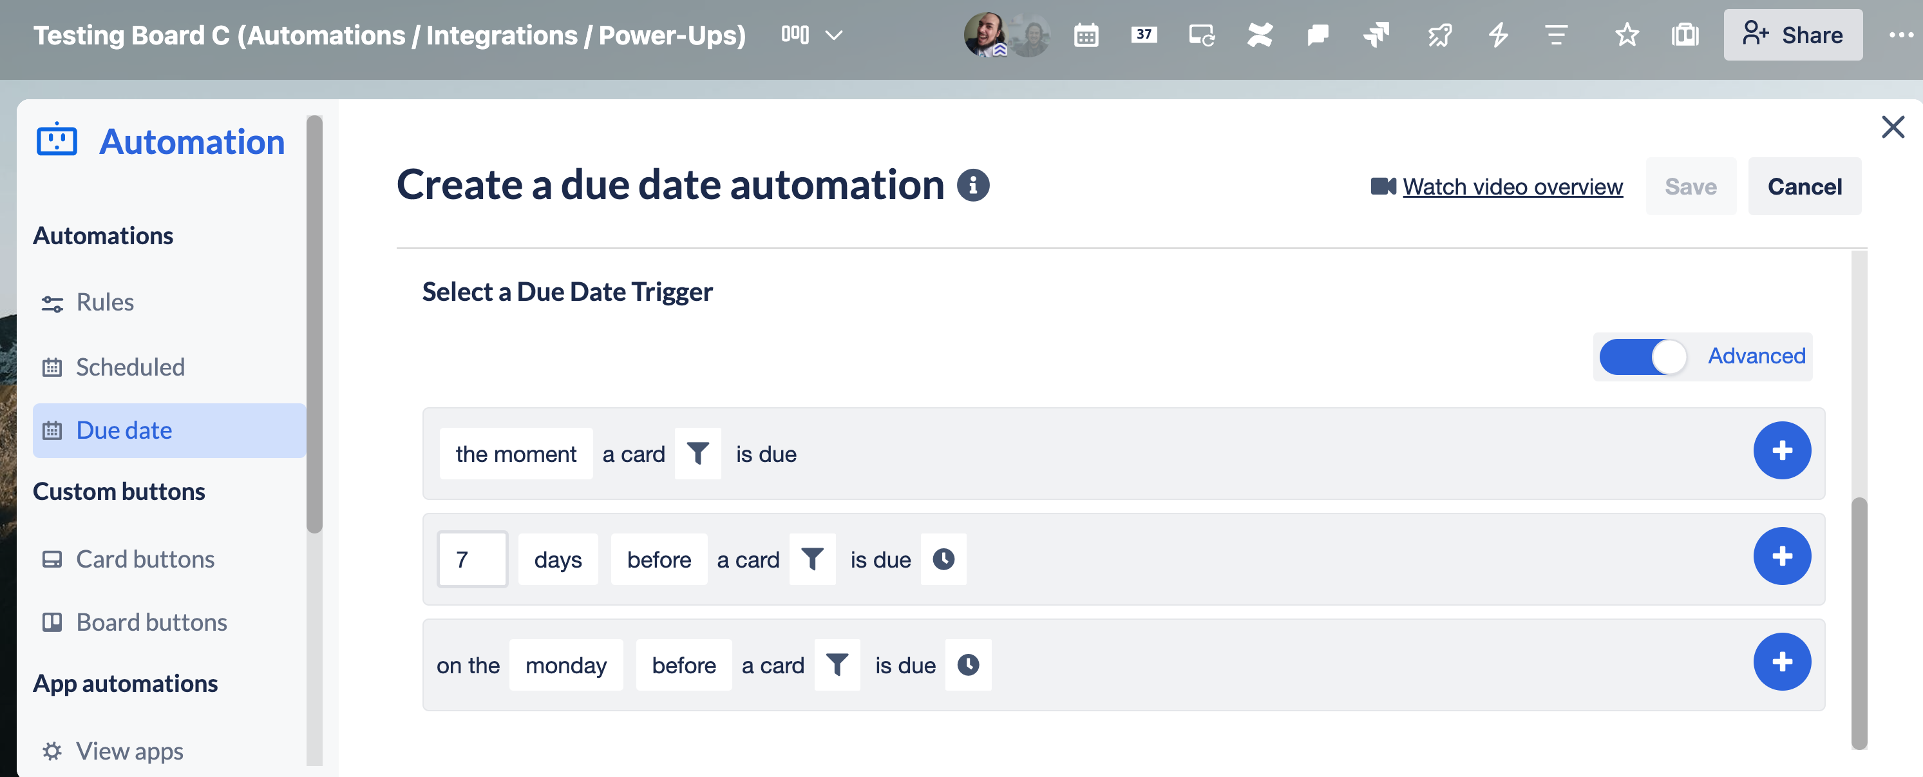Star this board with the star icon
Screen dimensions: 1923x777
[x=1627, y=35]
